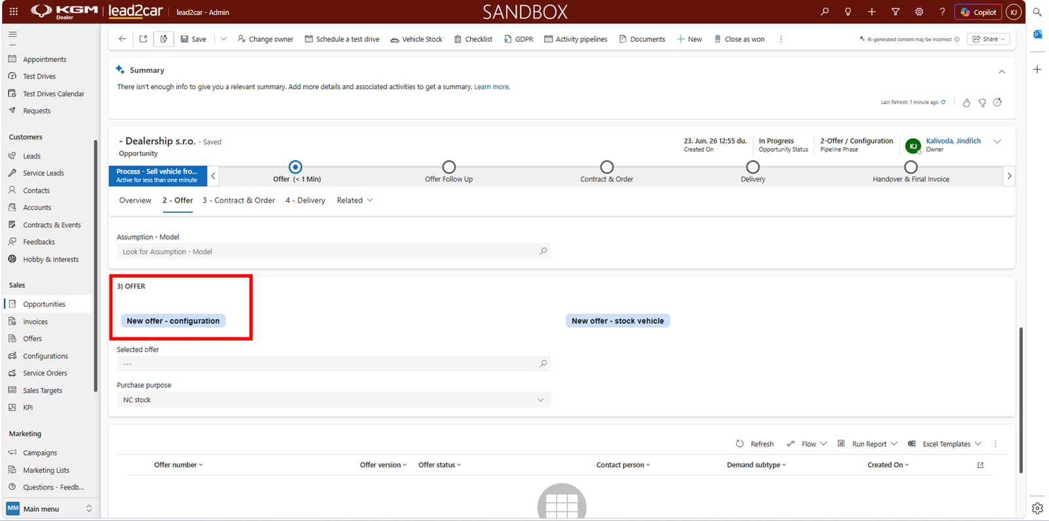Select the Contract & Order stage circle
1049x521 pixels.
tap(606, 167)
